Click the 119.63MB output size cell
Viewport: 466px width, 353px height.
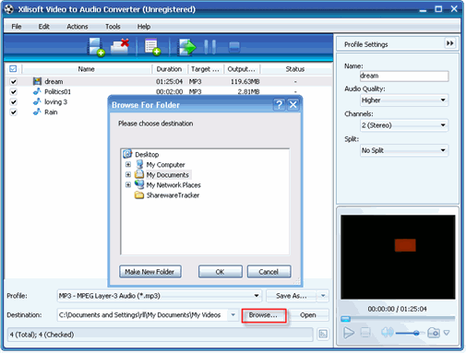click(x=245, y=81)
